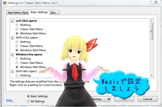The width and height of the screenshot is (162, 107).
Task: Select Nothing under Shift+Win opens
Action: click(17, 76)
